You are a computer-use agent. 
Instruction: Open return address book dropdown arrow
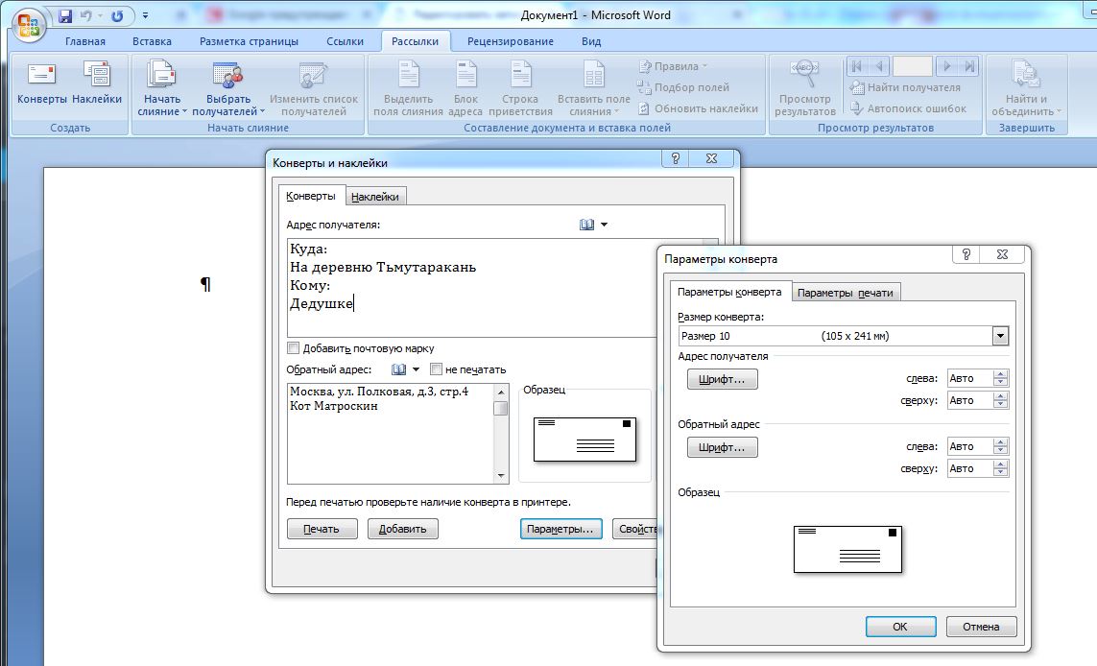click(x=416, y=369)
